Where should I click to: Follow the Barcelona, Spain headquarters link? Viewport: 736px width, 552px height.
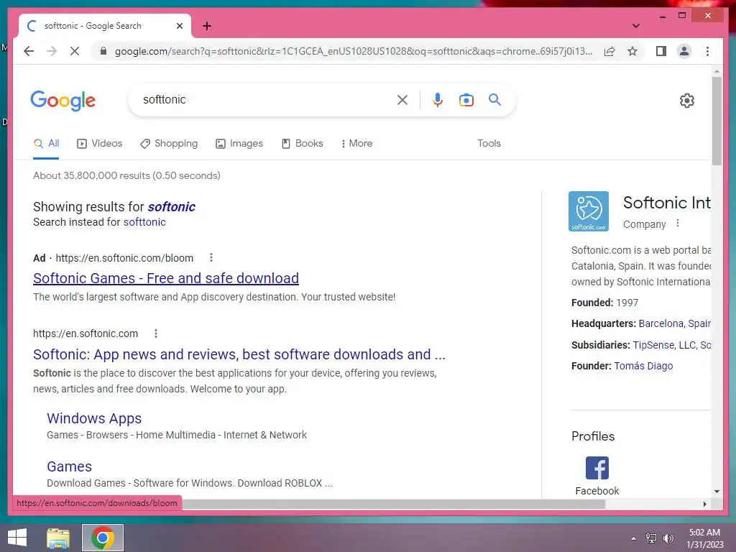click(674, 324)
